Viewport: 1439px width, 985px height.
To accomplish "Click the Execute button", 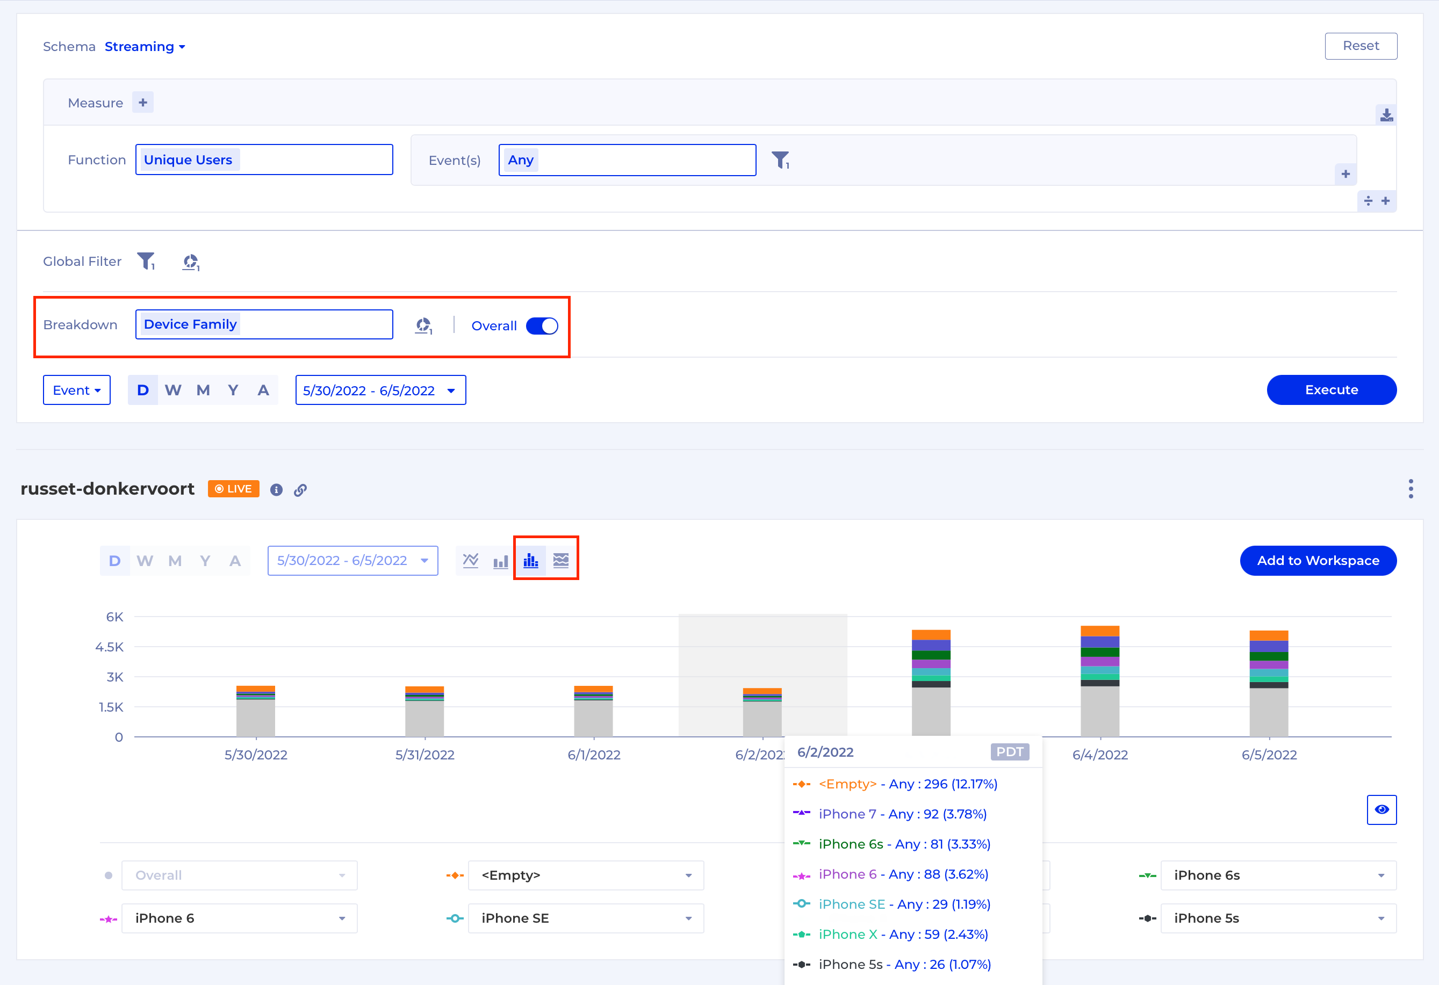I will tap(1331, 390).
